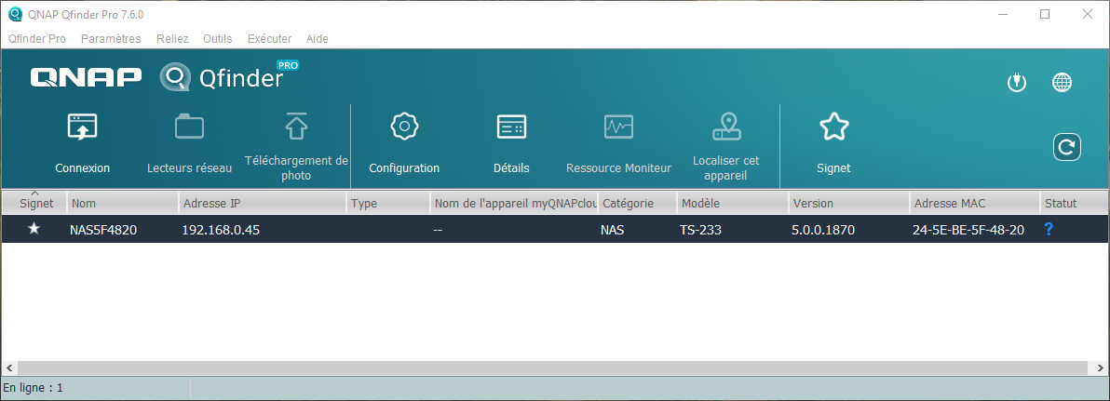Show device Détails
1110x401 pixels.
[x=511, y=127]
